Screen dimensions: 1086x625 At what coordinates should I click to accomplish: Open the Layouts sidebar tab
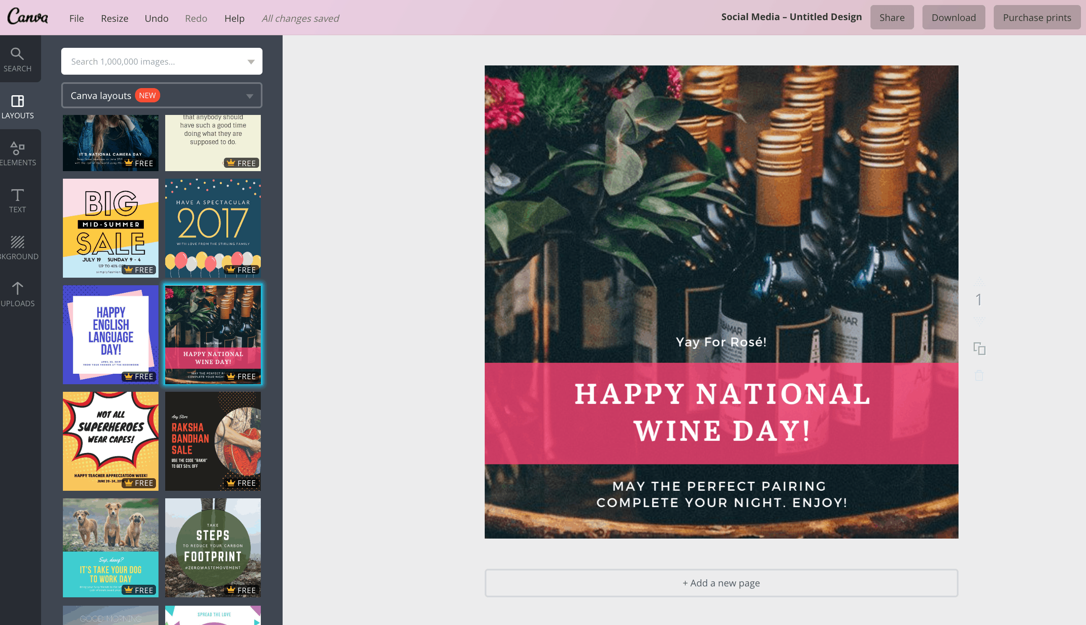click(x=17, y=107)
